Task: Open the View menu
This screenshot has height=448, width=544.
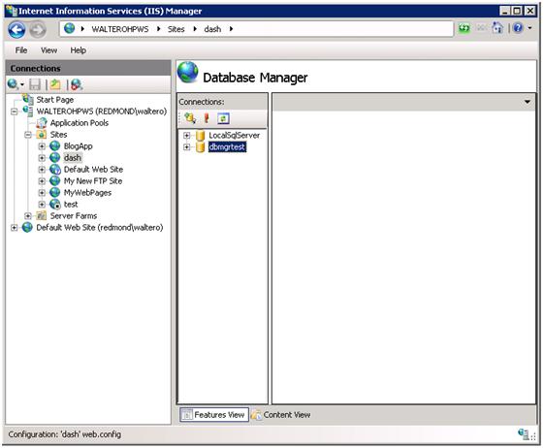Action: pyautogui.click(x=48, y=50)
